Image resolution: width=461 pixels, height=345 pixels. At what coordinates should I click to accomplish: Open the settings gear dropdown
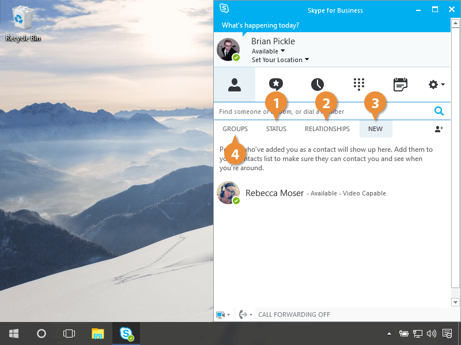[436, 85]
